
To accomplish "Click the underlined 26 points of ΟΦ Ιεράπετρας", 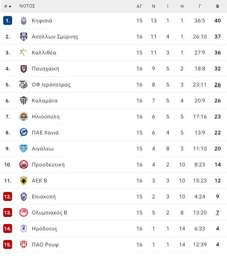I will tap(217, 85).
